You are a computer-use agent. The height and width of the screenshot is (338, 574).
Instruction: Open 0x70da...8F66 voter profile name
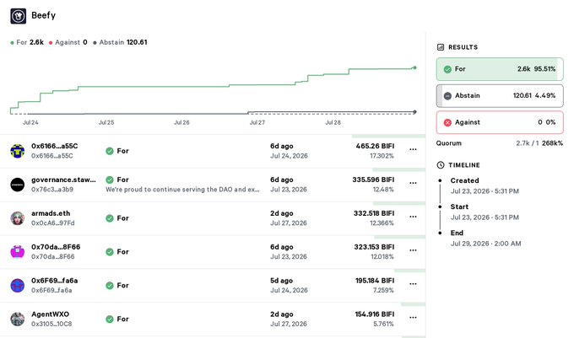56,247
